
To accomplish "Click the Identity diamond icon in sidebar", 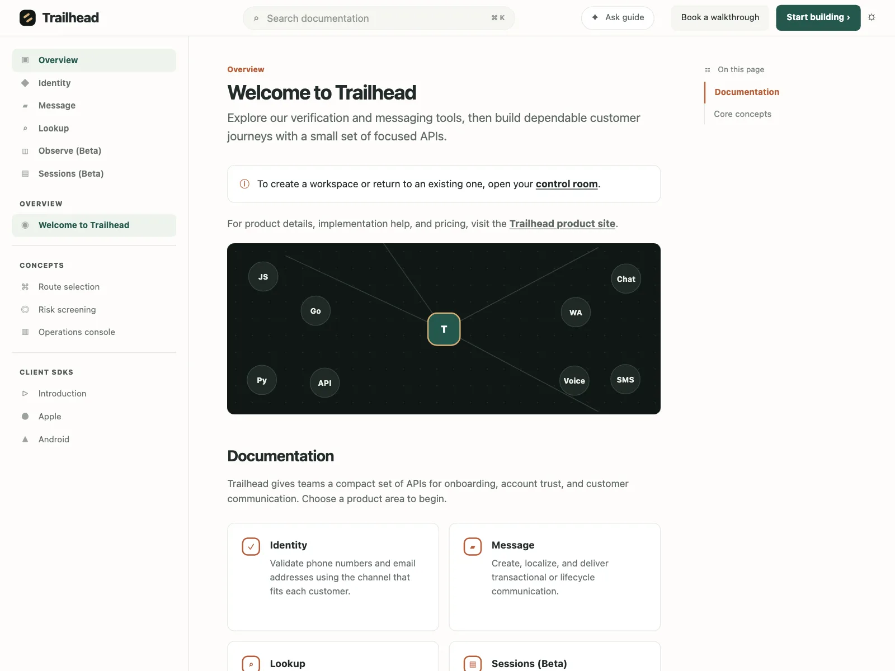I will tap(25, 83).
